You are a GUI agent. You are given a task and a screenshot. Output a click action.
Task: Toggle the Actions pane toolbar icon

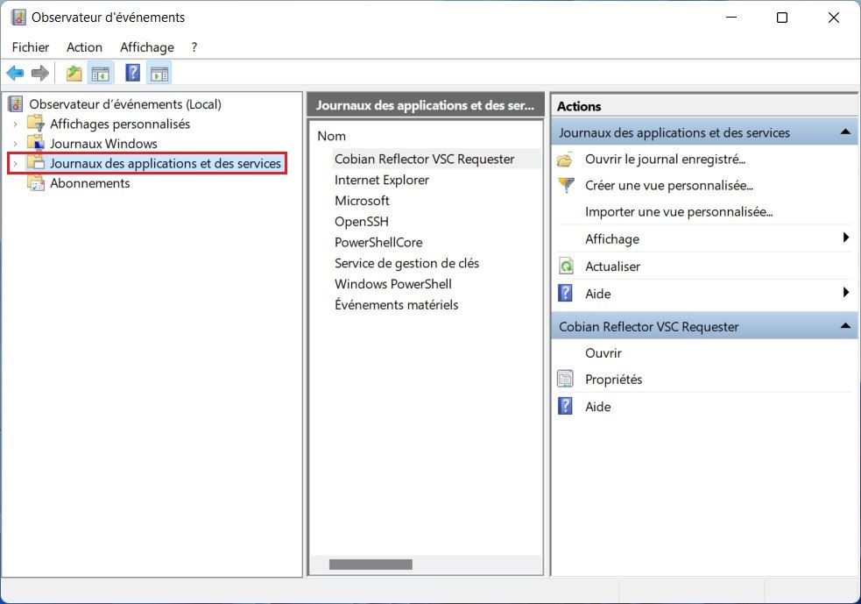159,74
